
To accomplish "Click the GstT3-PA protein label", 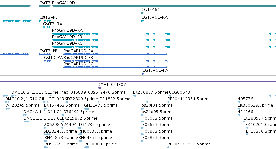I will [54, 58].
